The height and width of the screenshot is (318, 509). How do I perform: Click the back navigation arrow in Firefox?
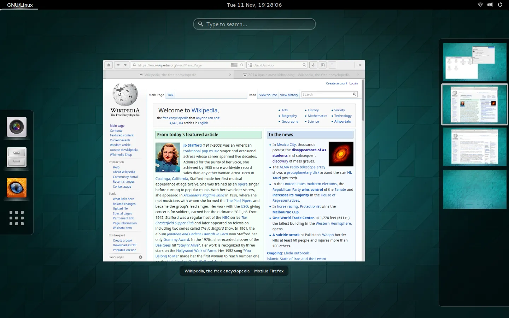tap(118, 65)
